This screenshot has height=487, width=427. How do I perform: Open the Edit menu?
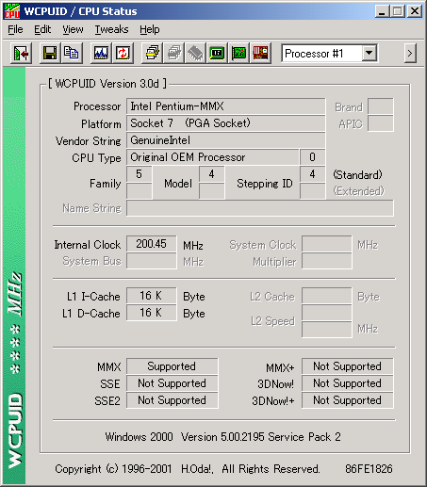click(x=42, y=29)
